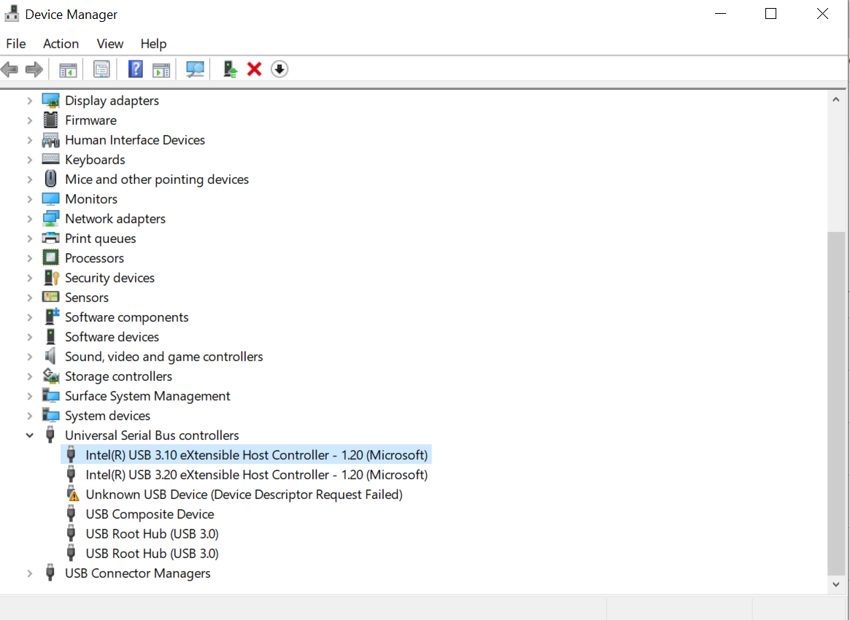The width and height of the screenshot is (850, 620).
Task: Click the scrollbar down arrow
Action: [x=836, y=584]
